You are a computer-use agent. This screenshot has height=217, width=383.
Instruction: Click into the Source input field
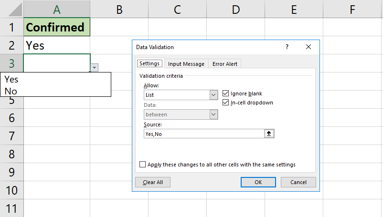click(x=204, y=134)
